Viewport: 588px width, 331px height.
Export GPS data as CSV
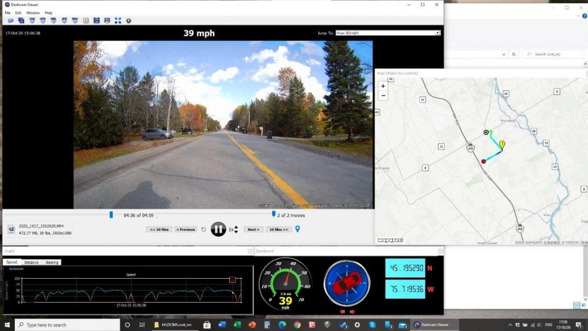(x=31, y=21)
